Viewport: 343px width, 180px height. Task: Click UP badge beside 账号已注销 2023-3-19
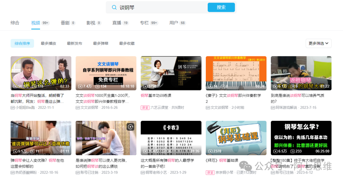point(78,172)
